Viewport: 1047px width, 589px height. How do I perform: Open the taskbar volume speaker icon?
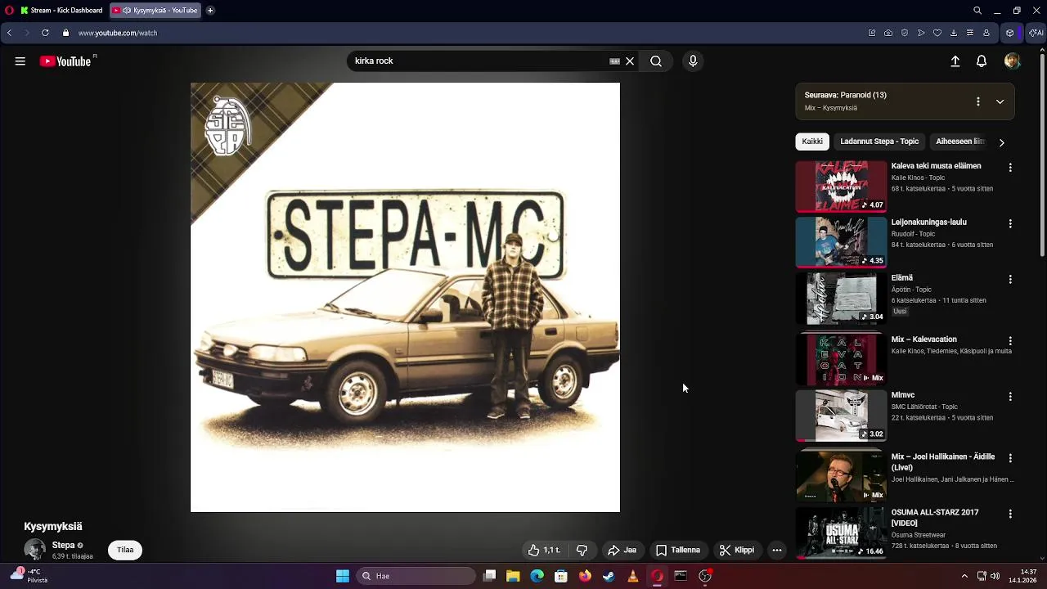995,576
